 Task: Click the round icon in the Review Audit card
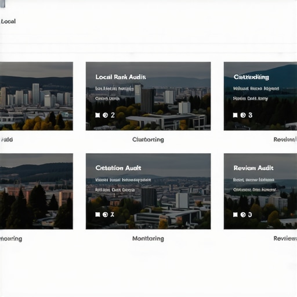pyautogui.click(x=243, y=215)
